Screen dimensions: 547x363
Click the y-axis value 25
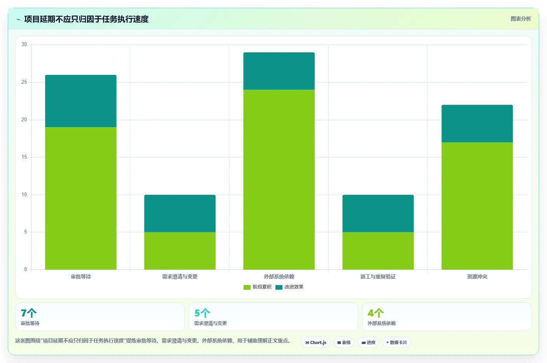click(x=24, y=82)
